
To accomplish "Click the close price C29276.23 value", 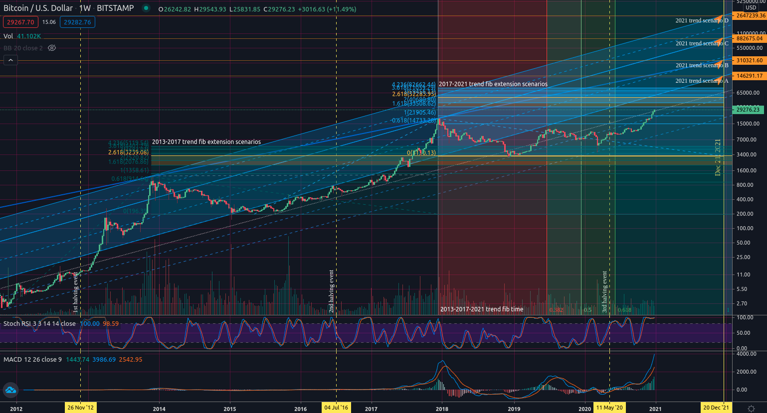I will click(x=279, y=9).
